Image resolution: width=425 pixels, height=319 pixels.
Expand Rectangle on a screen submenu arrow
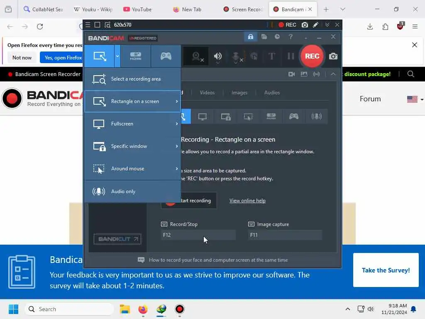tap(177, 101)
